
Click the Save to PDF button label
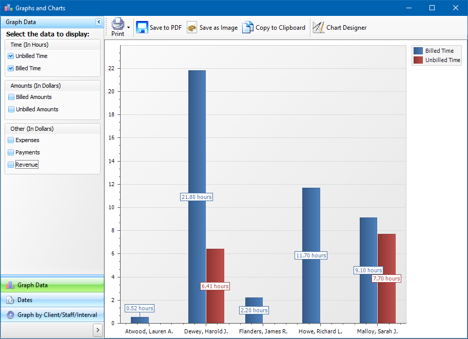166,28
